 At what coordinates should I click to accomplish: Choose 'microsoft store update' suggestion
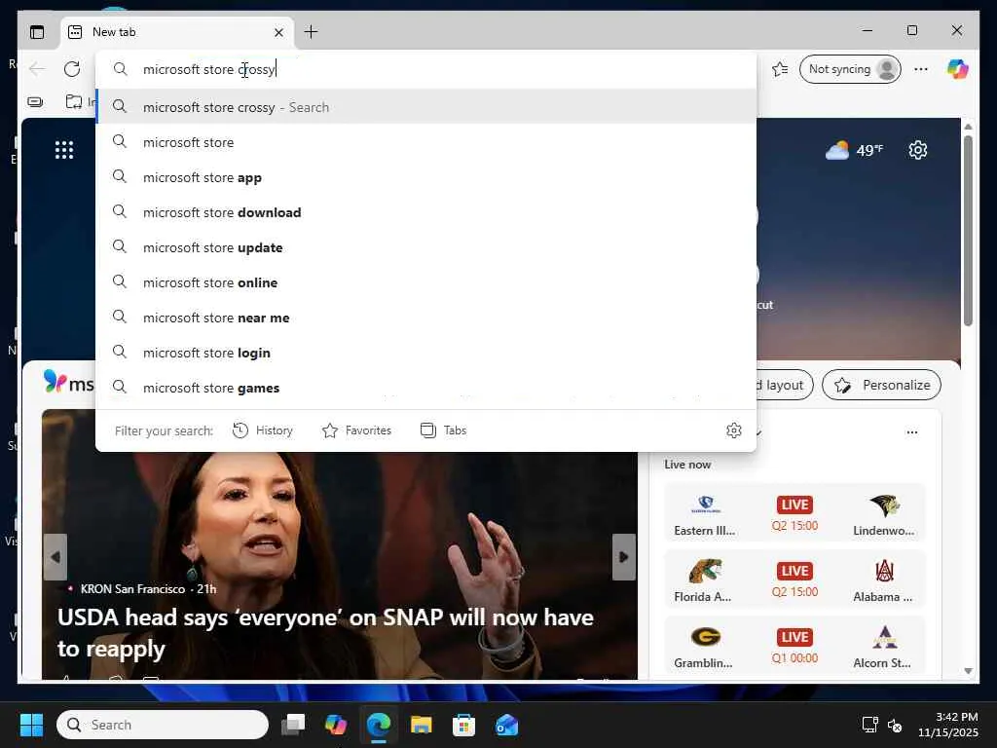pyautogui.click(x=426, y=247)
